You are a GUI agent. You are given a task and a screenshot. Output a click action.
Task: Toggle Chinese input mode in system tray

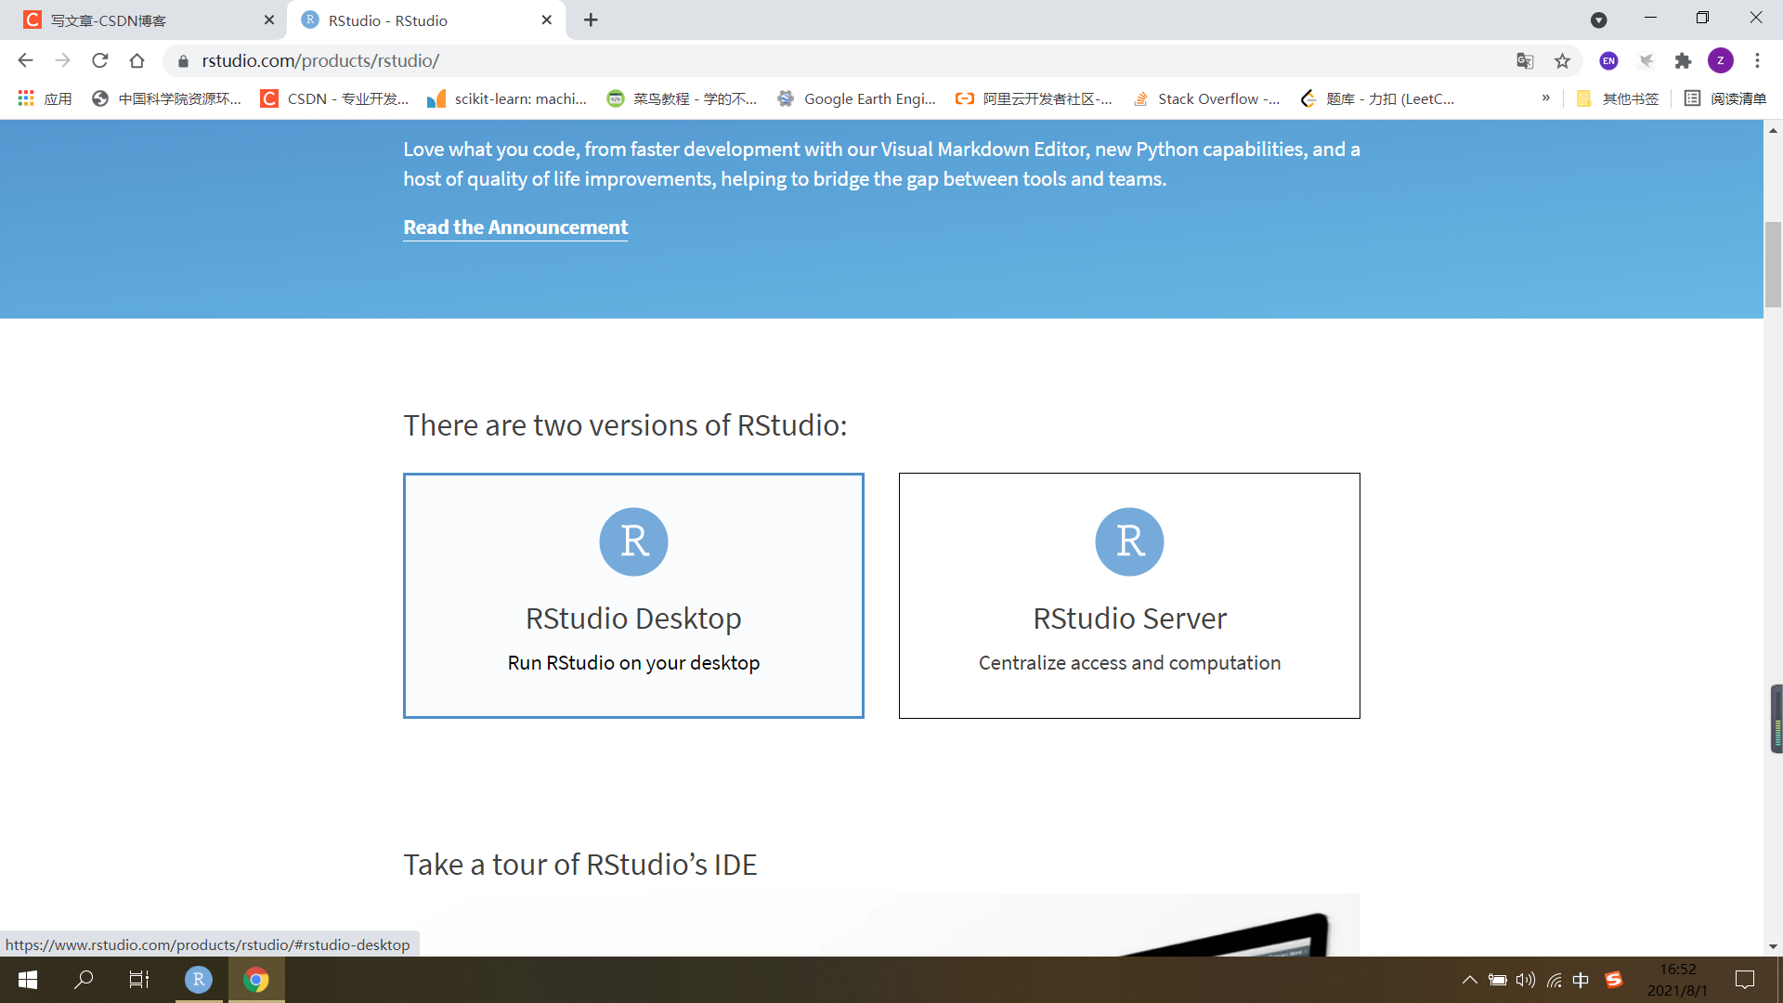[1583, 980]
